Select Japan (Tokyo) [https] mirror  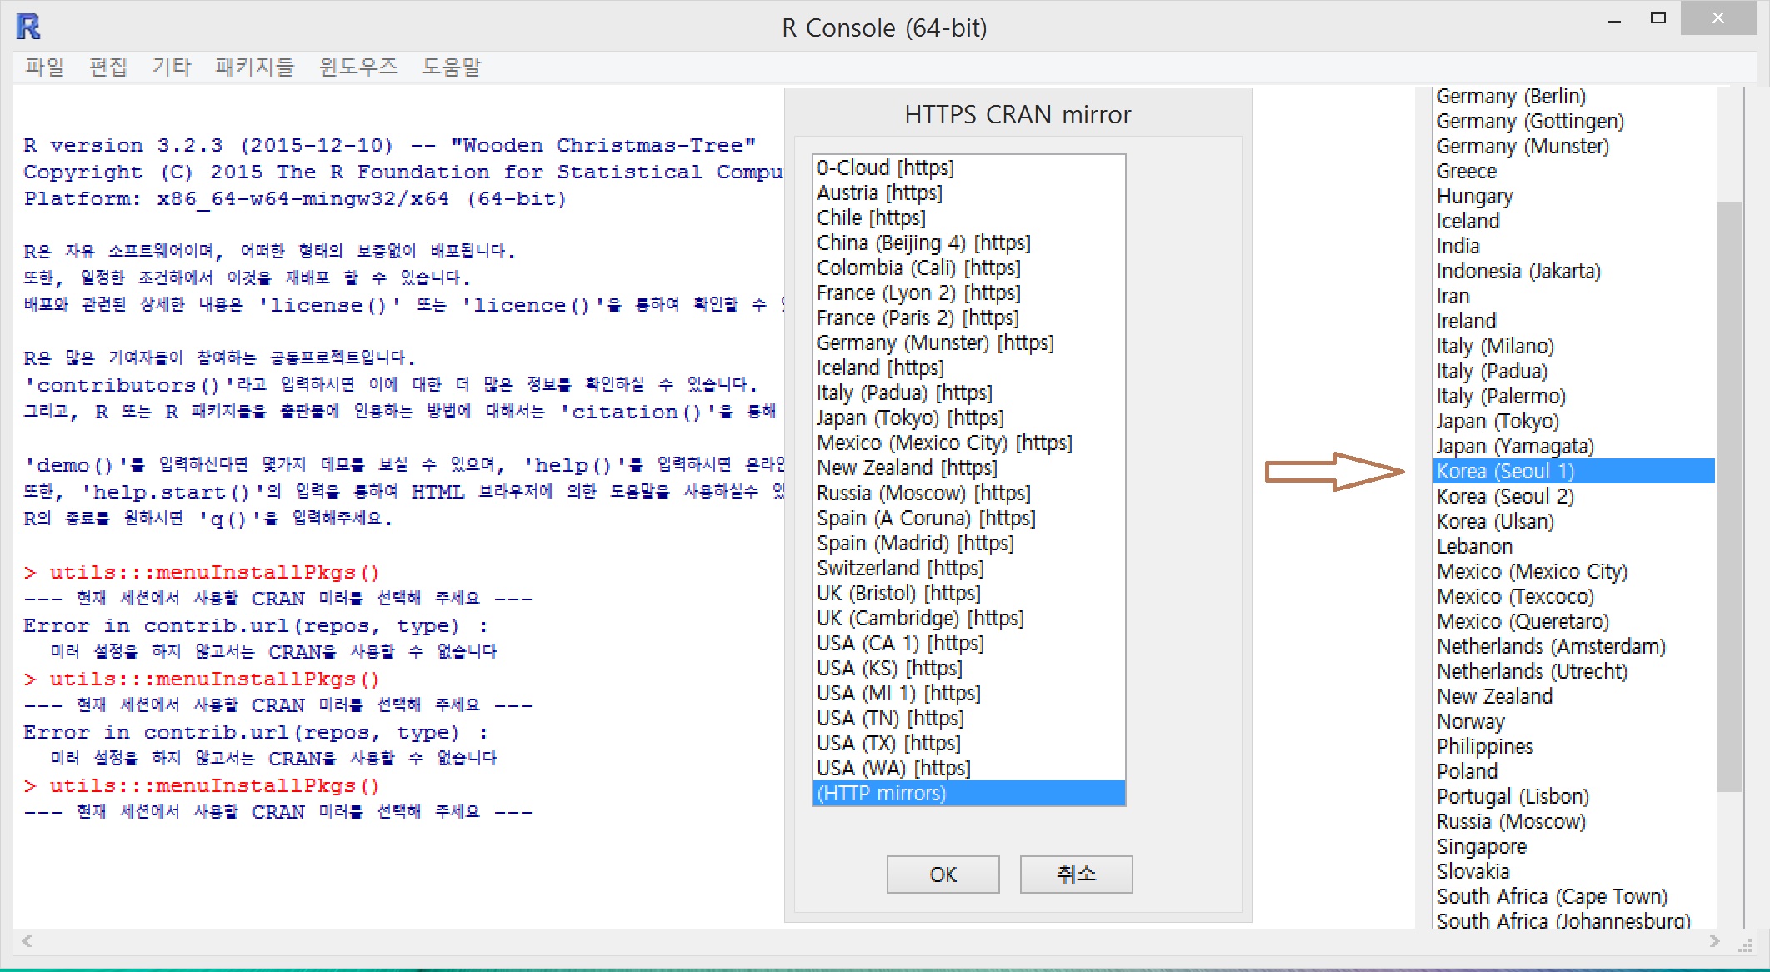[x=969, y=418]
